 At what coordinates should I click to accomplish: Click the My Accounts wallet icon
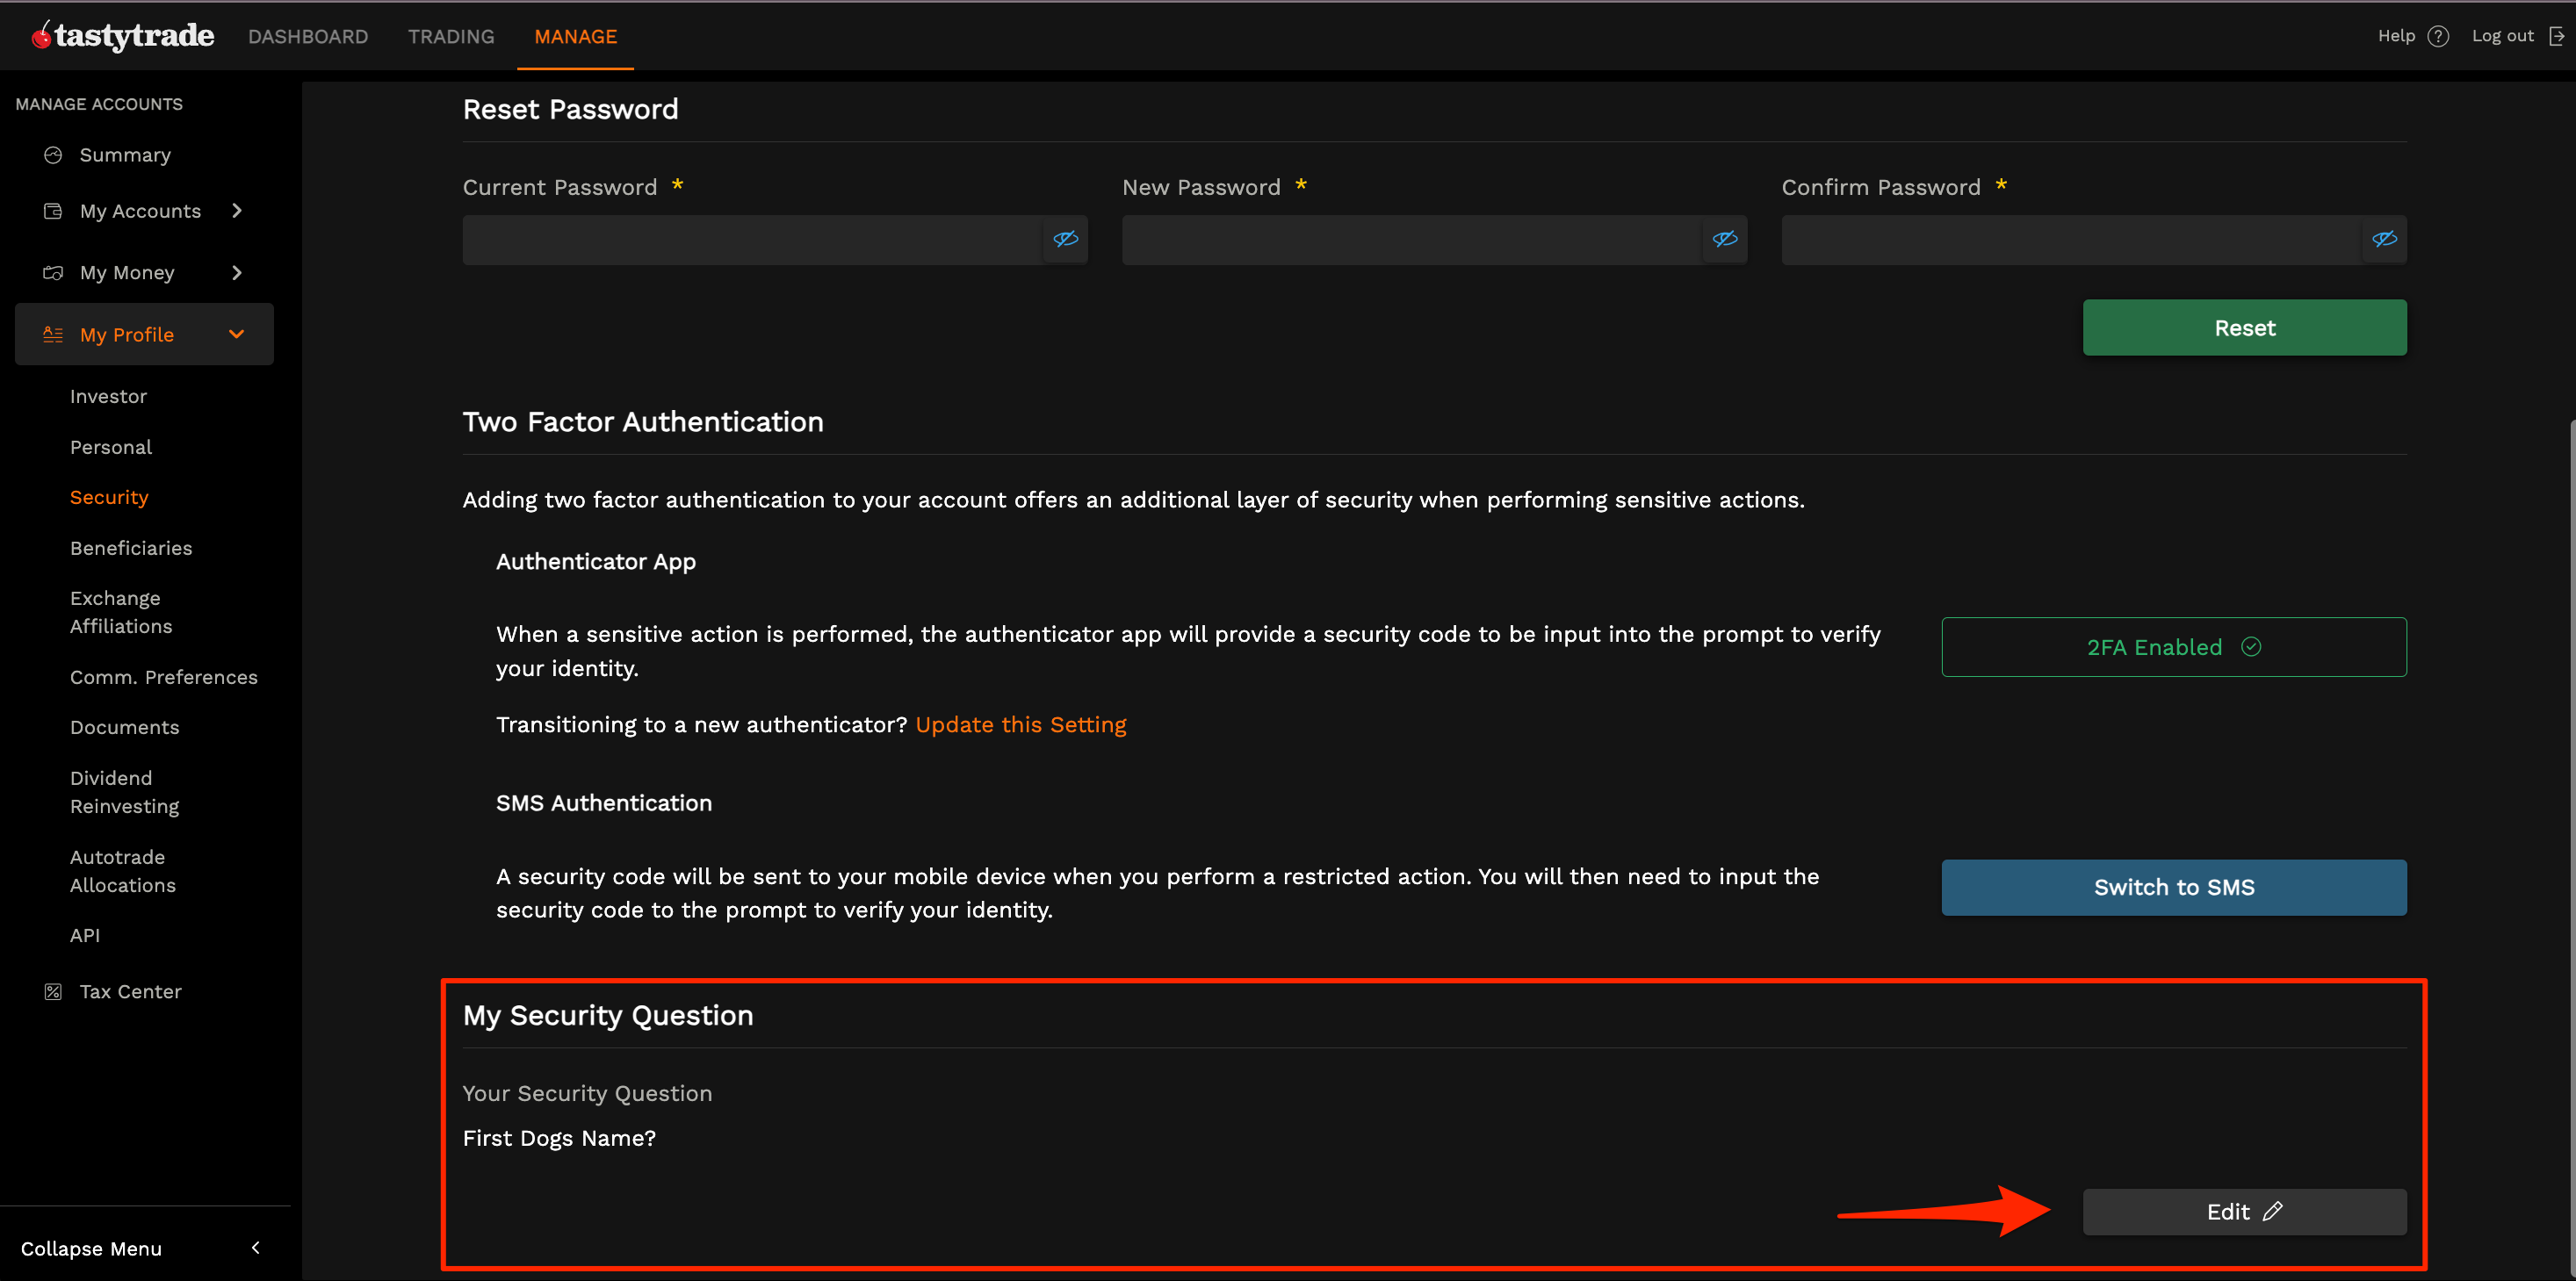[x=52, y=210]
